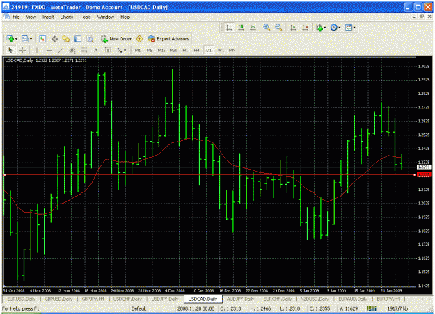The image size is (435, 314).
Task: Select the crosshair tool
Action: (22, 50)
